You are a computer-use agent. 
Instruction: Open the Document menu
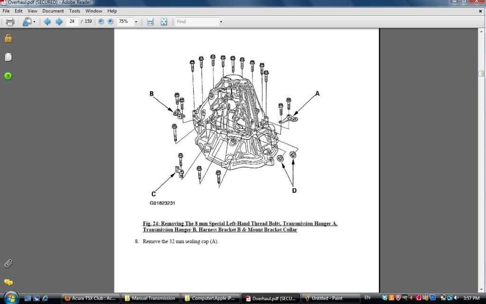point(53,11)
